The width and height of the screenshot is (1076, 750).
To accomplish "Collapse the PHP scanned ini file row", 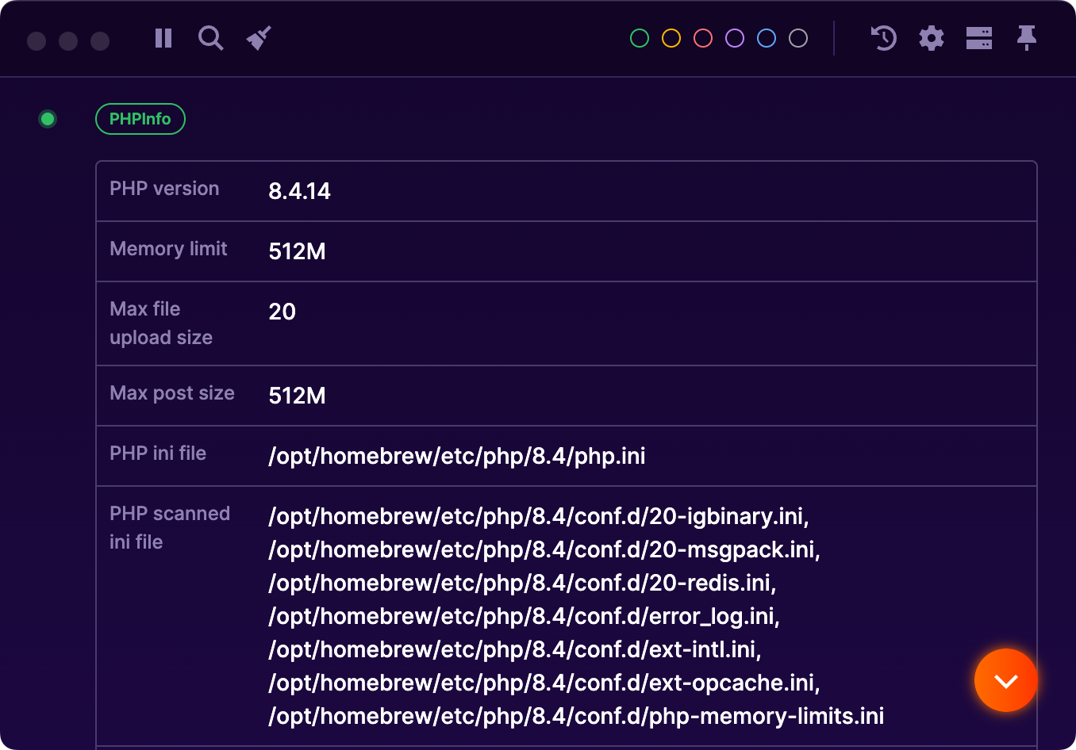I will (170, 527).
